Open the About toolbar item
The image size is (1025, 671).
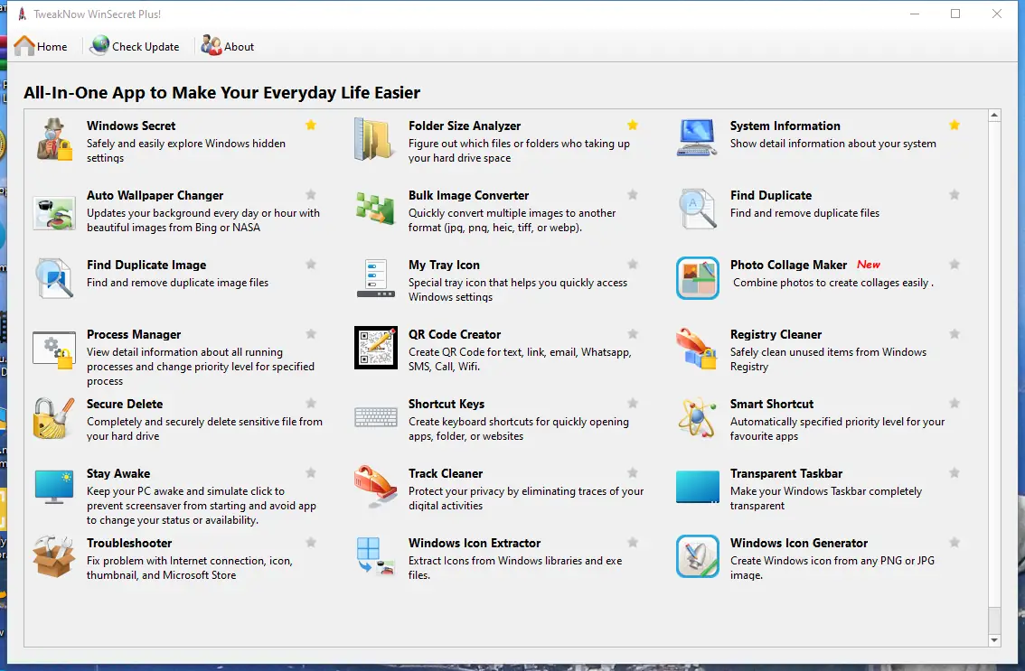pyautogui.click(x=228, y=46)
